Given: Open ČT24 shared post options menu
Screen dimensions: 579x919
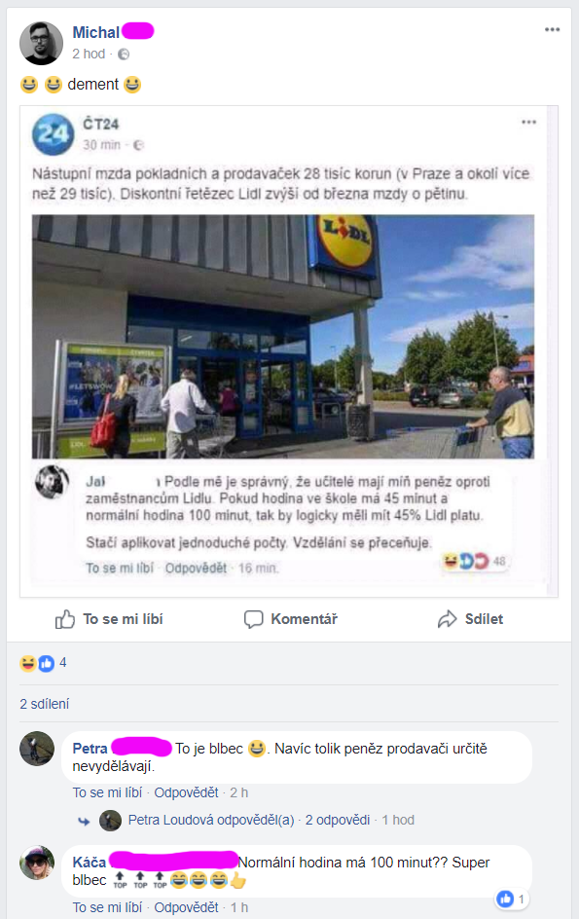Looking at the screenshot, I should 528,122.
